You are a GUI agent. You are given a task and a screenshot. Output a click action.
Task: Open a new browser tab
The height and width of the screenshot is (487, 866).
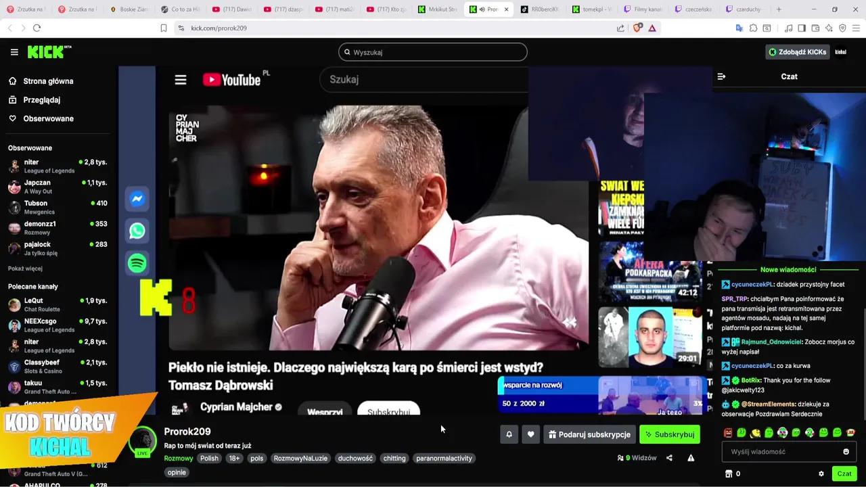pyautogui.click(x=779, y=9)
